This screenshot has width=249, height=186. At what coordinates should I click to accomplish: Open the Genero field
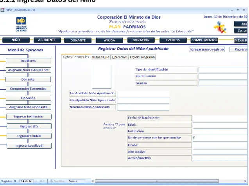click(223, 83)
